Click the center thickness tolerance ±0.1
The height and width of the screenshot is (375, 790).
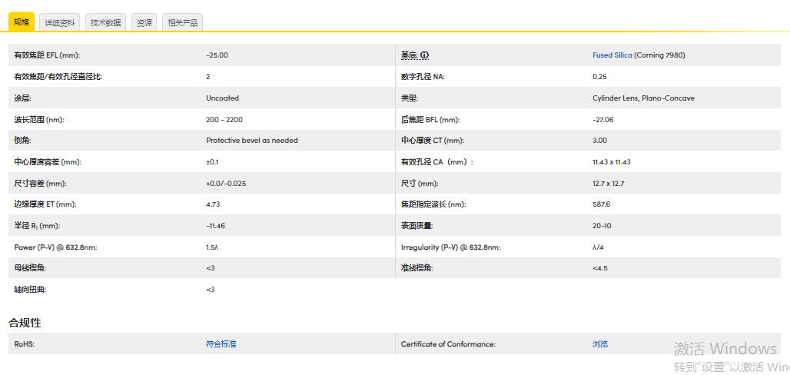tap(212, 162)
